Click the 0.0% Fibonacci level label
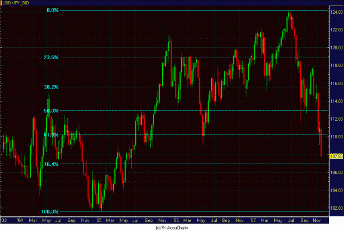This screenshot has width=344, height=230. pyautogui.click(x=53, y=10)
